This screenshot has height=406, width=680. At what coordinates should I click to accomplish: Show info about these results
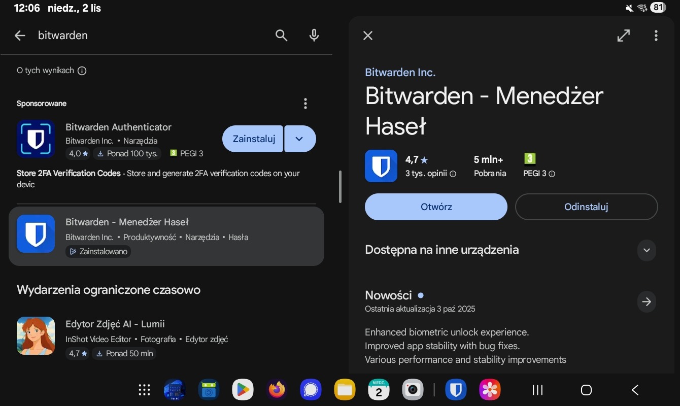pos(82,71)
